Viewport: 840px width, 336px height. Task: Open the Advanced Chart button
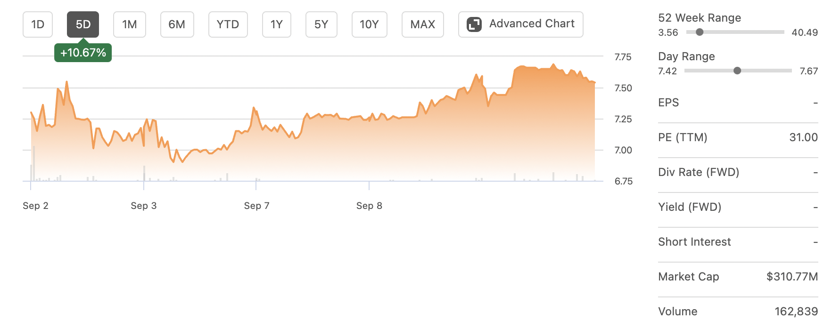(x=531, y=24)
